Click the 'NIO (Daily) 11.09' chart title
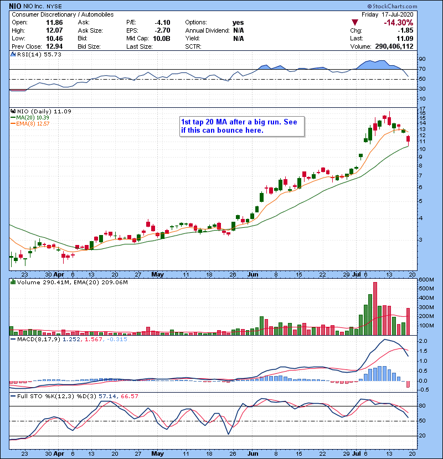The width and height of the screenshot is (443, 459). pos(44,111)
